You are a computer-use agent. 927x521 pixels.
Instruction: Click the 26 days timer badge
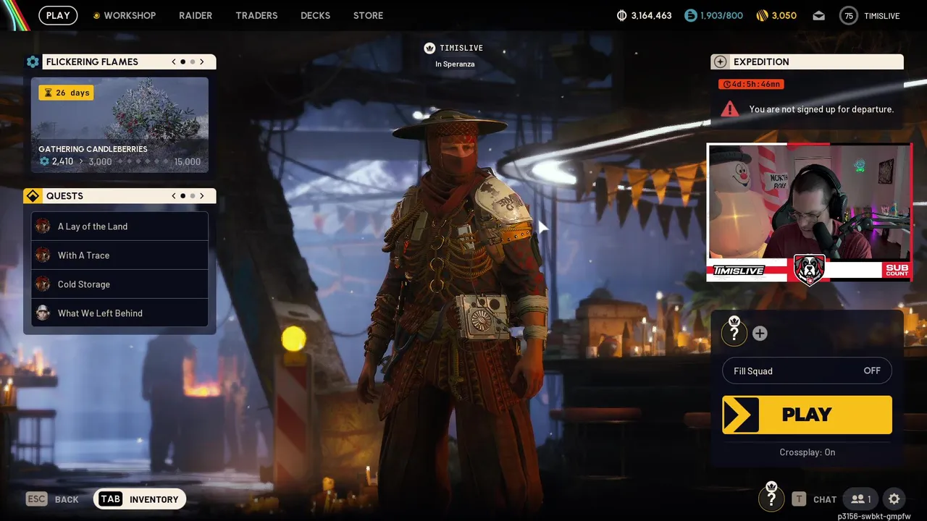[x=66, y=93]
